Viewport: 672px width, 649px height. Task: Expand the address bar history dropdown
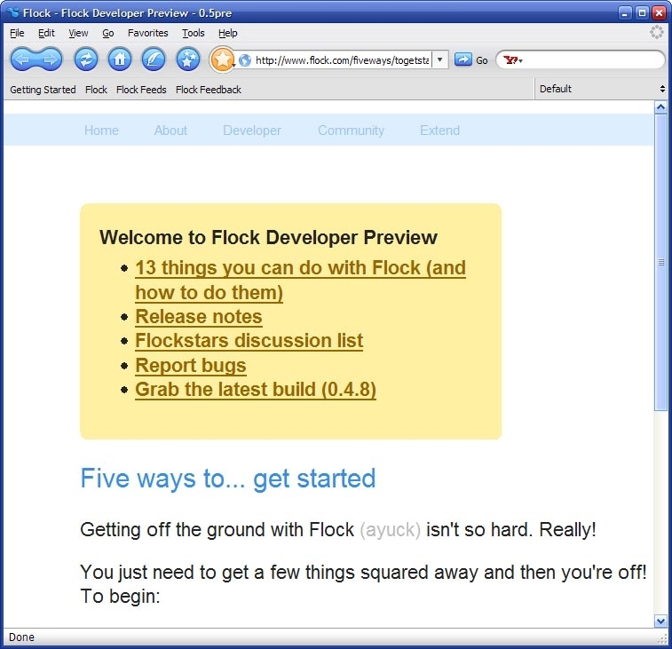point(439,59)
